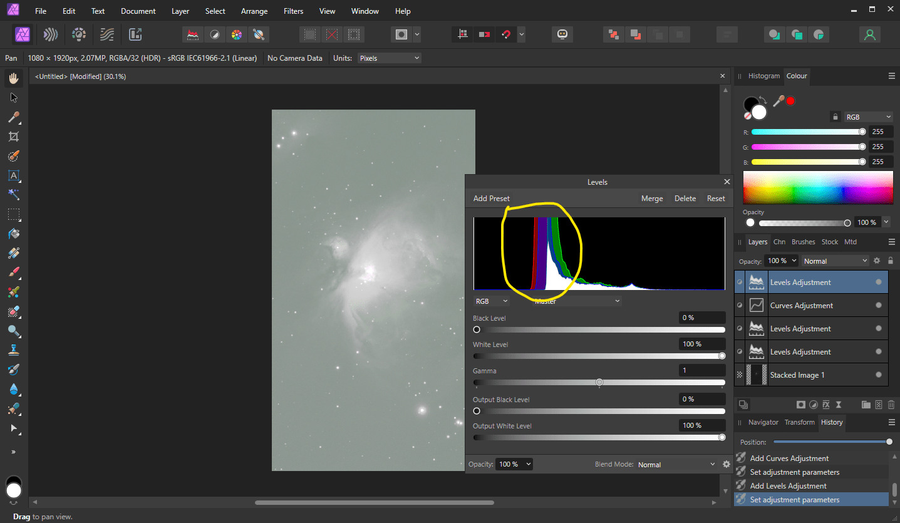
Task: Click the red colour swatch in Colour panel
Action: 790,101
